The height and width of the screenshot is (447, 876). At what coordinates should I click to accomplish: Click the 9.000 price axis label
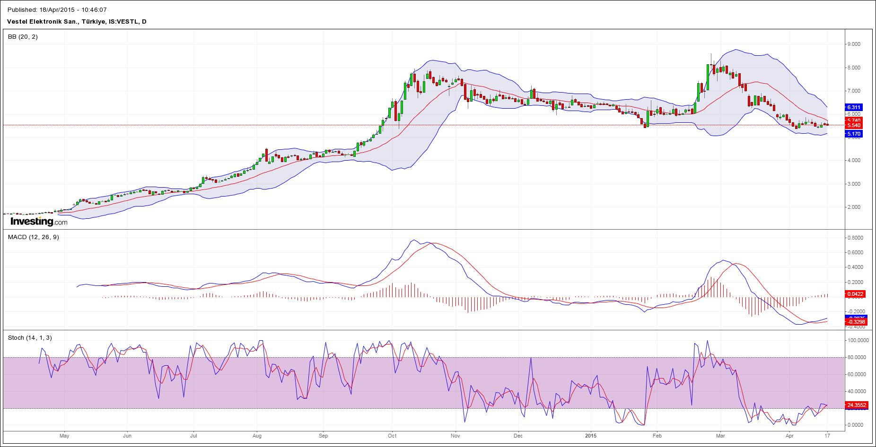click(854, 44)
